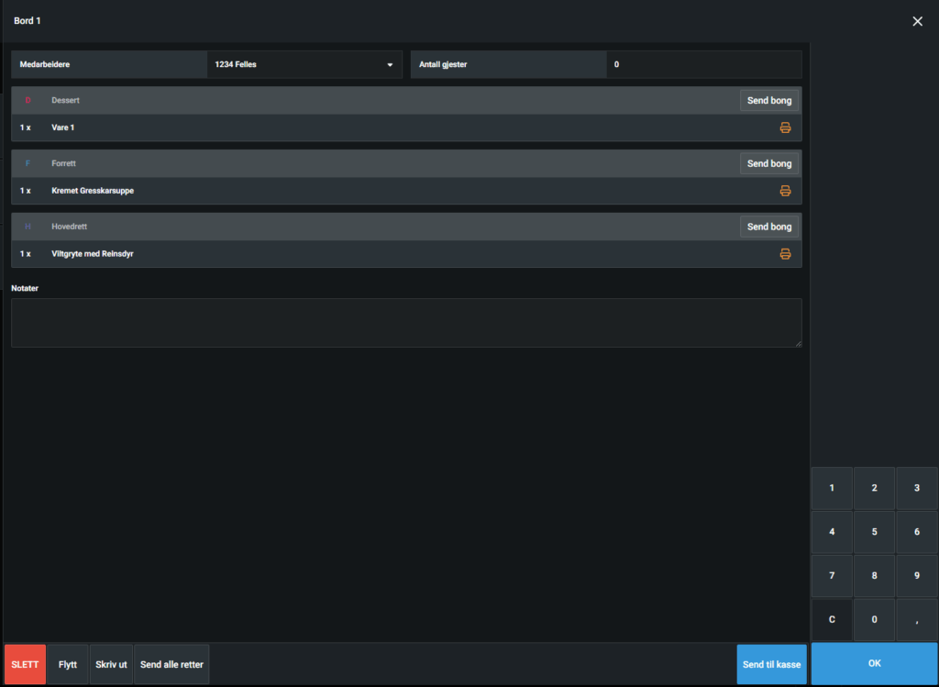Viewport: 939px width, 687px height.
Task: Tap number 5 on the keypad
Action: point(874,532)
